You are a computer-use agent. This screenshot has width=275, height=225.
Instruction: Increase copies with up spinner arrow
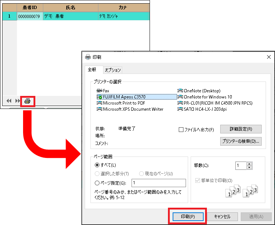click(x=249, y=164)
